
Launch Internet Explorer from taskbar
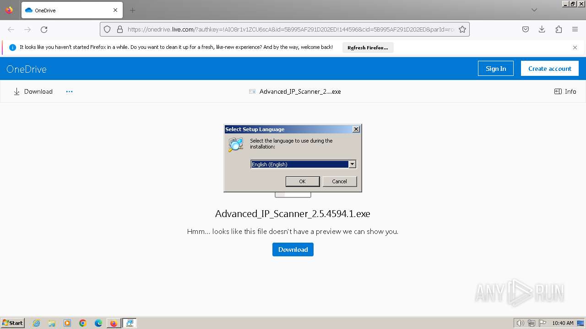click(x=37, y=323)
